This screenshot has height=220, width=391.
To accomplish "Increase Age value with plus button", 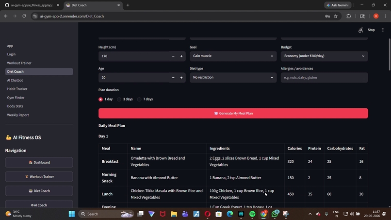I will (x=181, y=78).
